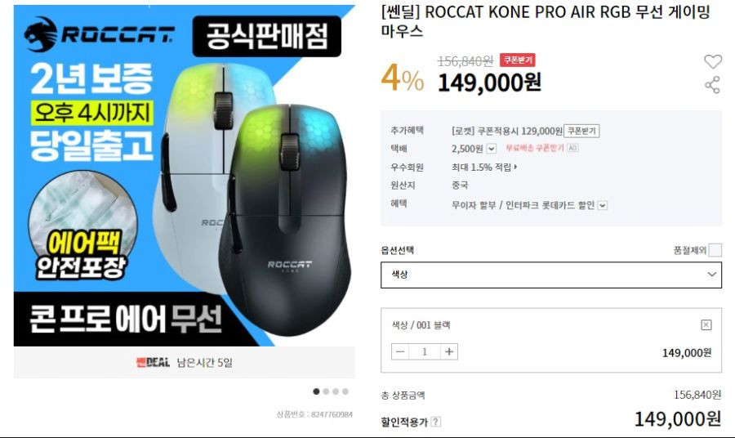Open the 할인적용가 help question mark icon
The width and height of the screenshot is (735, 438).
(x=435, y=422)
